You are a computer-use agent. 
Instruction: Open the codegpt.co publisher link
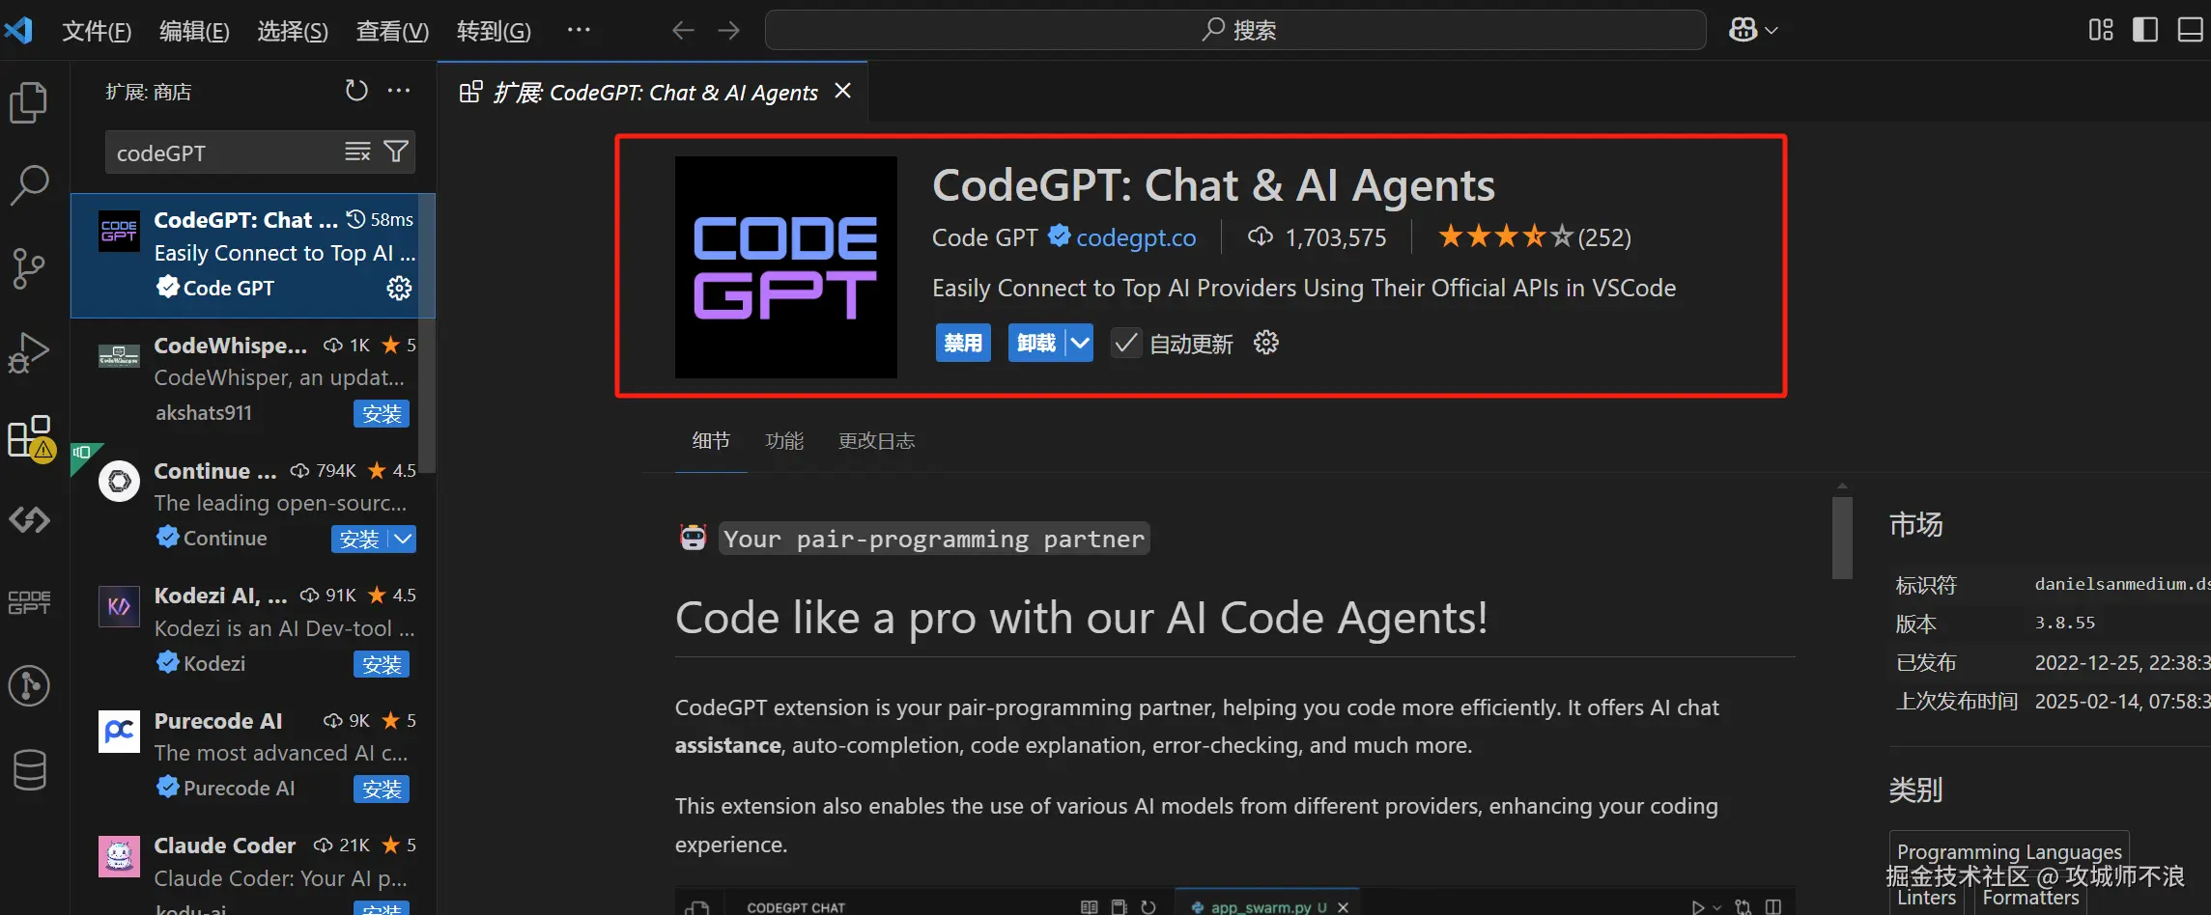coord(1136,237)
